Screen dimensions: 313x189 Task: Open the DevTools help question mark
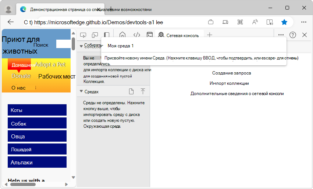pos(293,35)
